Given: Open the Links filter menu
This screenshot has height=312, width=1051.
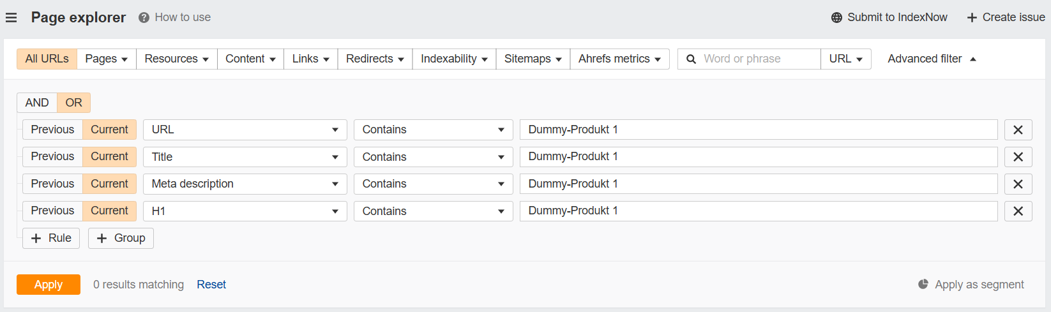Looking at the screenshot, I should coord(311,59).
